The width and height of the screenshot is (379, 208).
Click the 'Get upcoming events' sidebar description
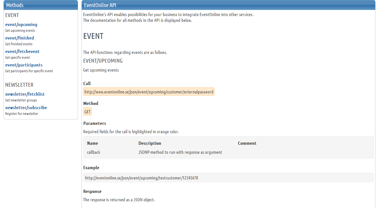pyautogui.click(x=20, y=31)
